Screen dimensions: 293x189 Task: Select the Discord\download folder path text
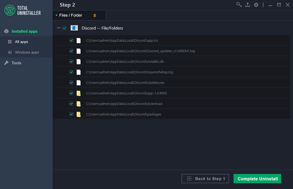coord(124,104)
